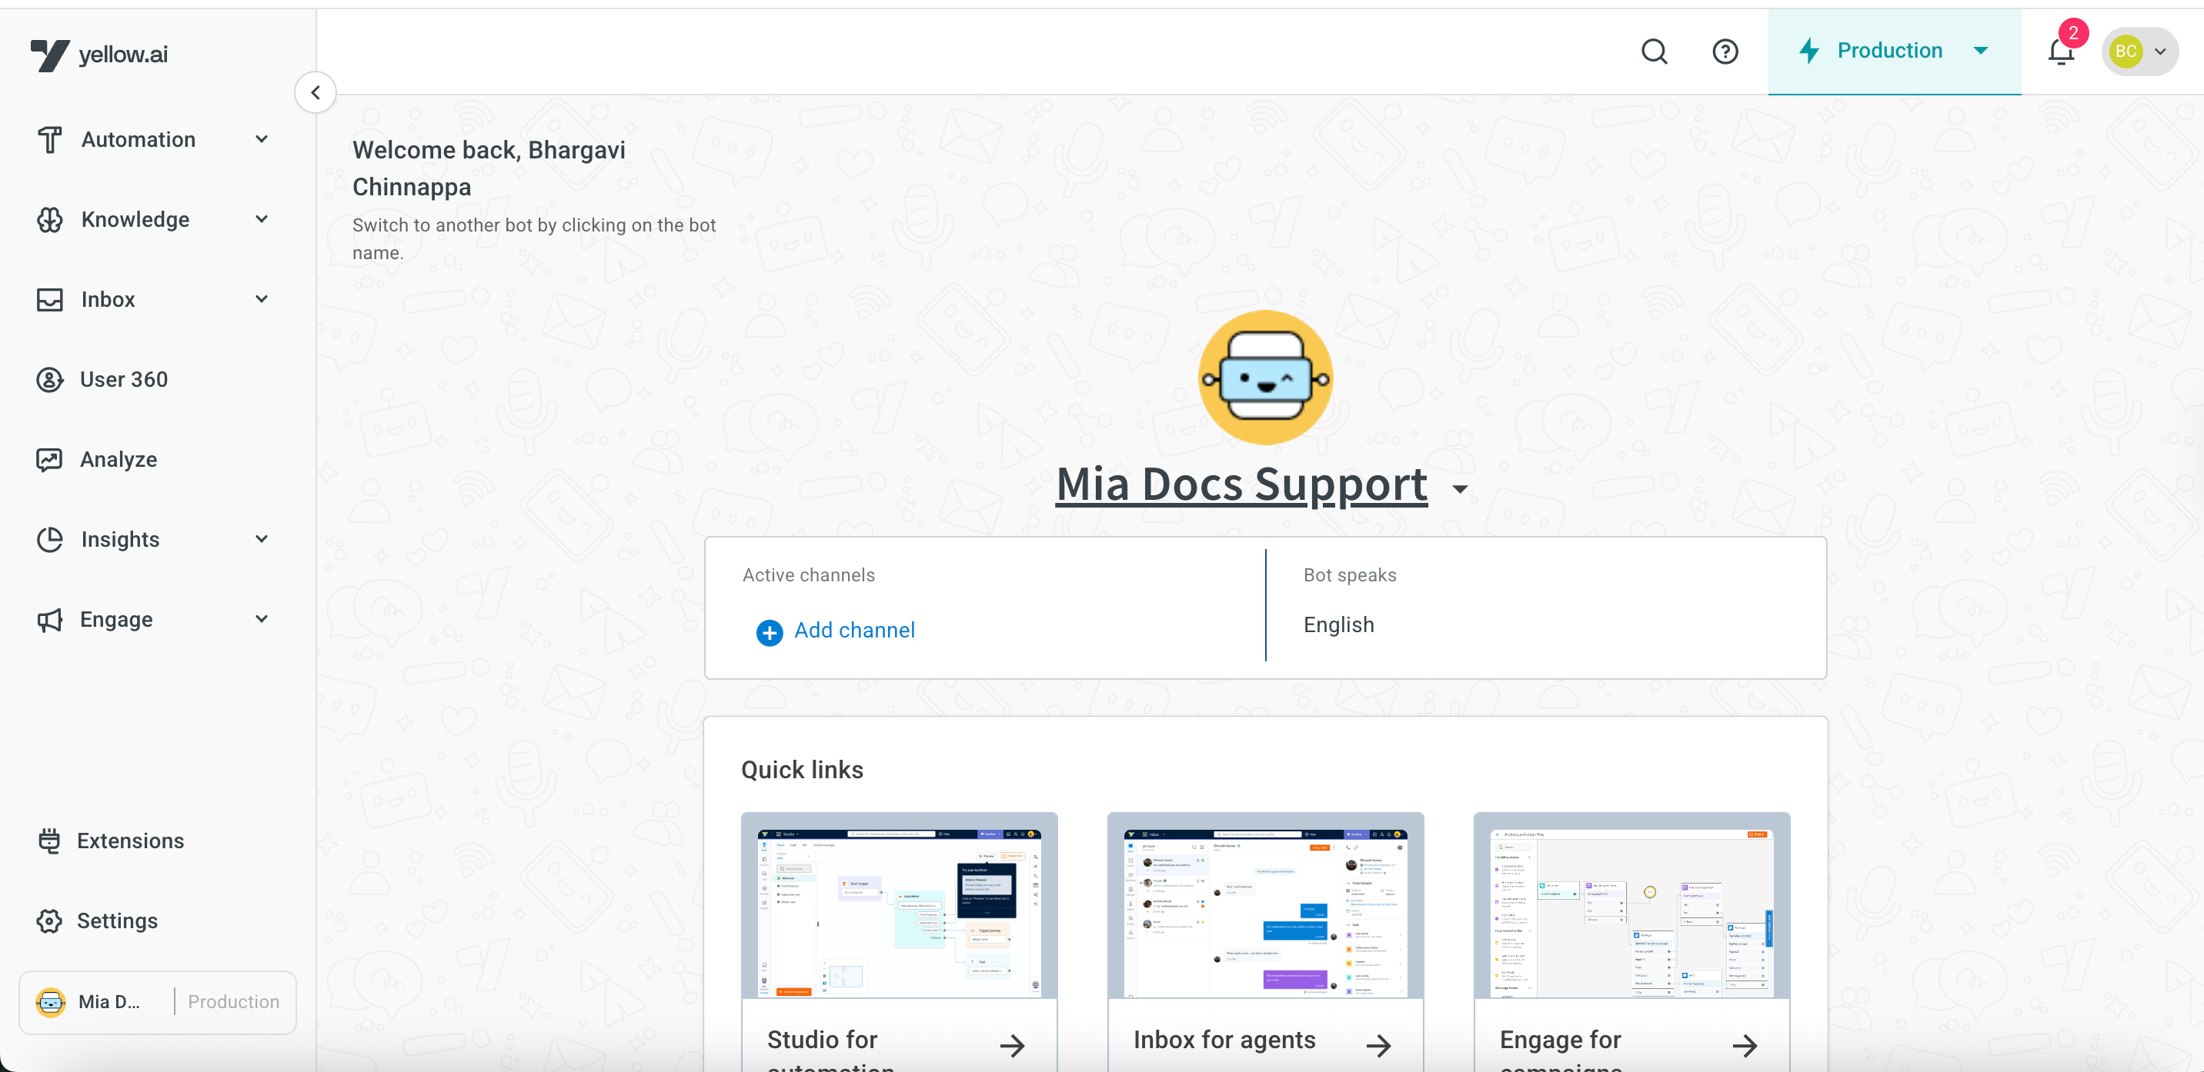Expand the Knowledge section chevron
The height and width of the screenshot is (1072, 2204).
pyautogui.click(x=262, y=220)
